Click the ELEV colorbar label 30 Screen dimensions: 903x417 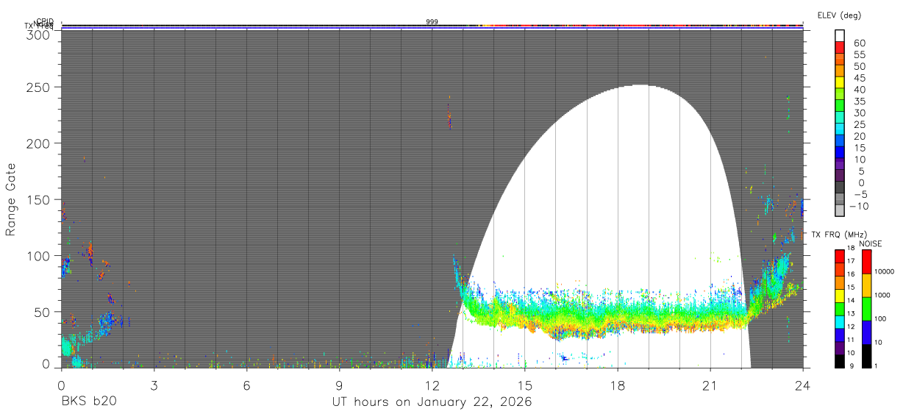[x=859, y=113]
